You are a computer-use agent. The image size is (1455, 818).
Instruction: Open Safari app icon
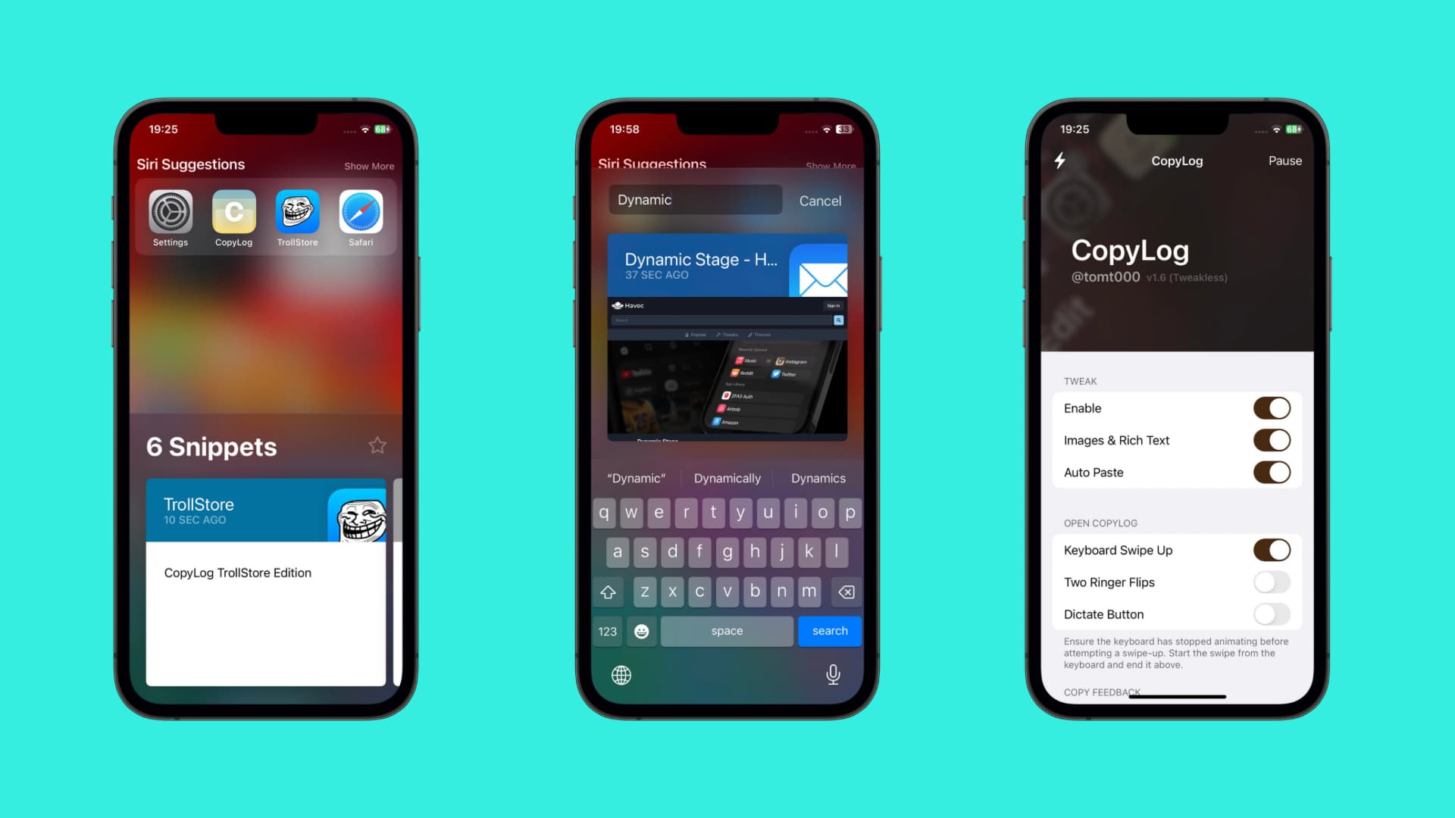click(361, 212)
